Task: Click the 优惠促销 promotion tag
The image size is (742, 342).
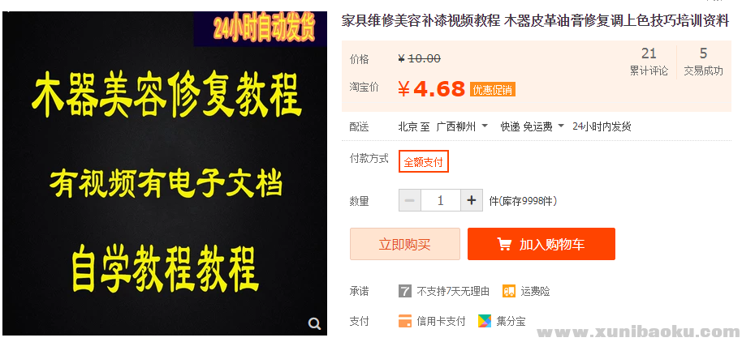Action: pos(492,90)
